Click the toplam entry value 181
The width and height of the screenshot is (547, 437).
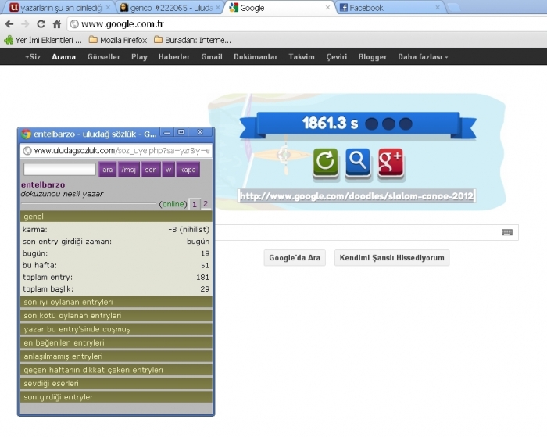coord(202,278)
